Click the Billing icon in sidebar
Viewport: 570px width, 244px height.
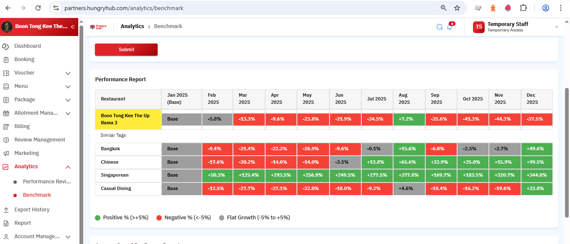tap(6, 126)
